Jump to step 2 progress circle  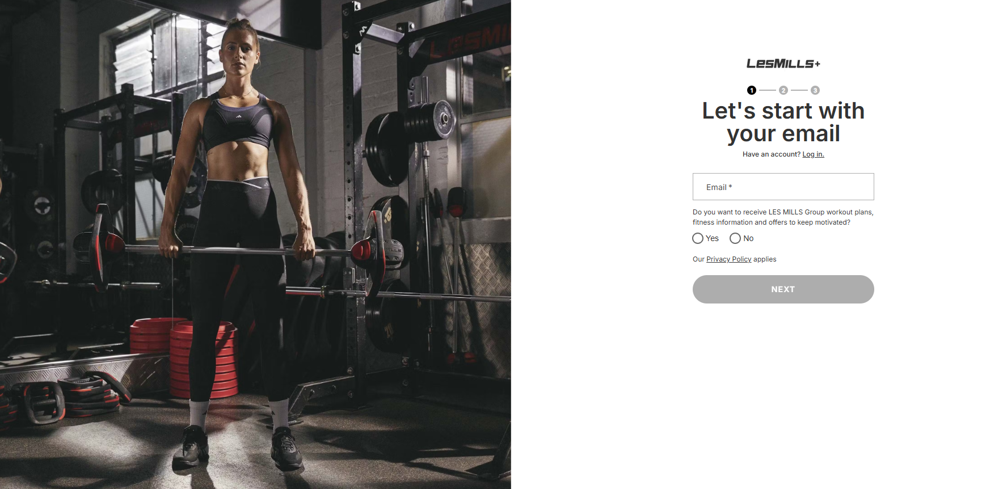click(783, 90)
